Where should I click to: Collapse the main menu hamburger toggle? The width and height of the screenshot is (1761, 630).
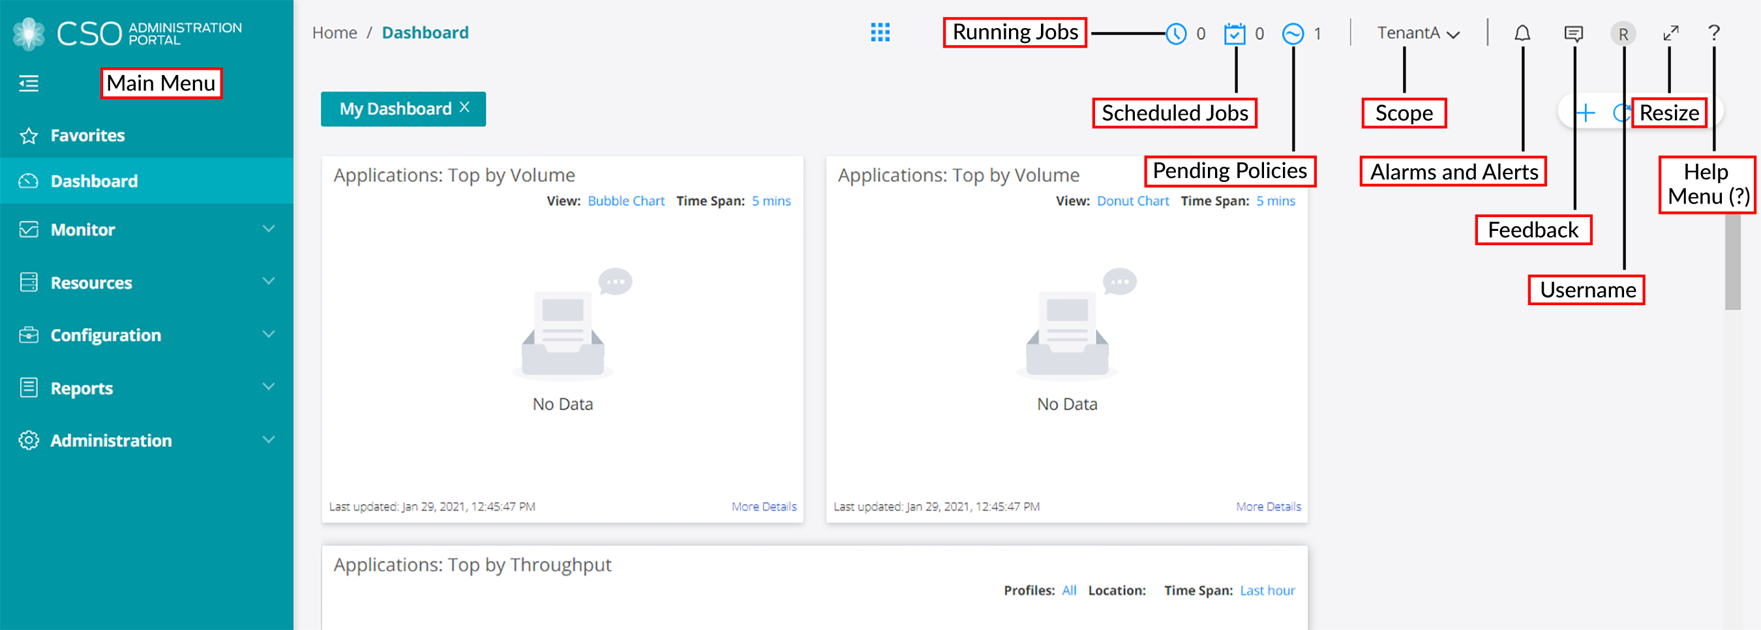click(29, 83)
